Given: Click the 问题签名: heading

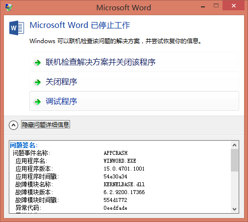Looking at the screenshot, I should click(24, 145).
